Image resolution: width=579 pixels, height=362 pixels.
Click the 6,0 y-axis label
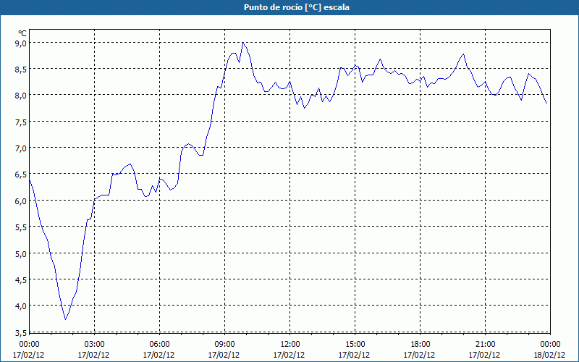(22, 201)
